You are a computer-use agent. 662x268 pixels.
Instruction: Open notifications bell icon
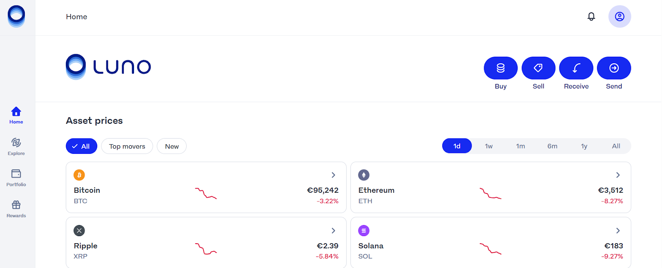coord(591,17)
